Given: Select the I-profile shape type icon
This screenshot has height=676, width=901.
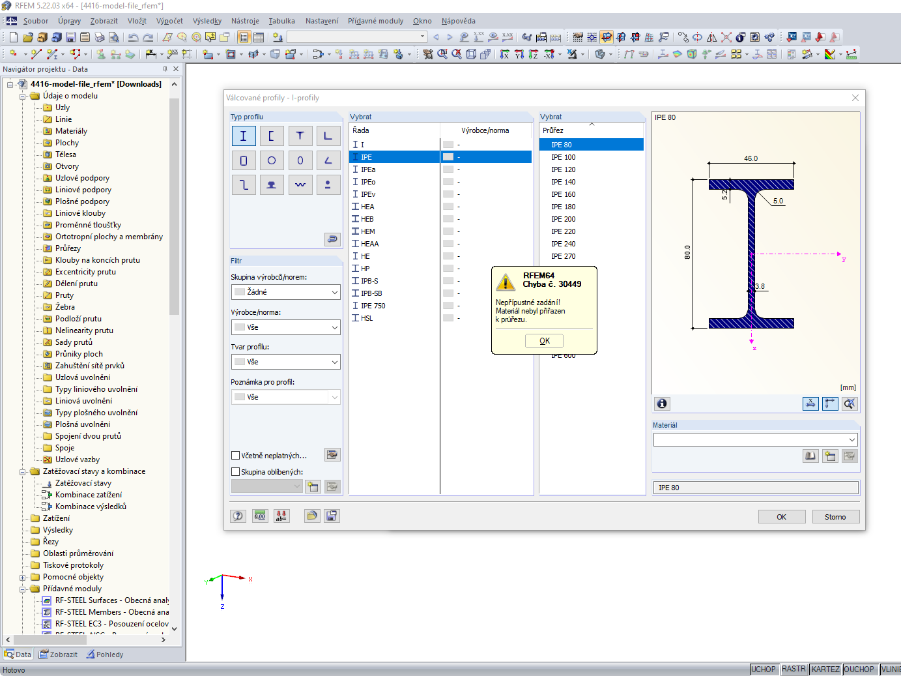Looking at the screenshot, I should (243, 136).
